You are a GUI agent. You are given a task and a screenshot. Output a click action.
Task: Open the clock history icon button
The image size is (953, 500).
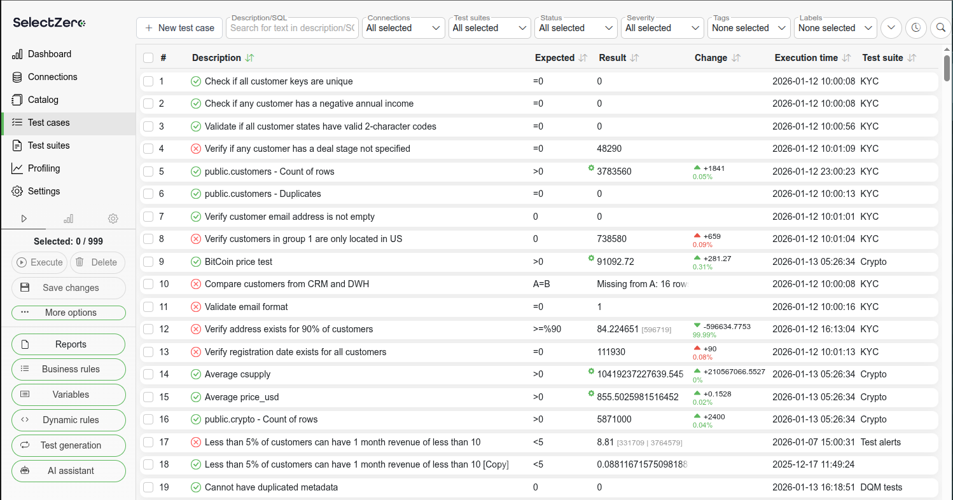click(x=915, y=28)
